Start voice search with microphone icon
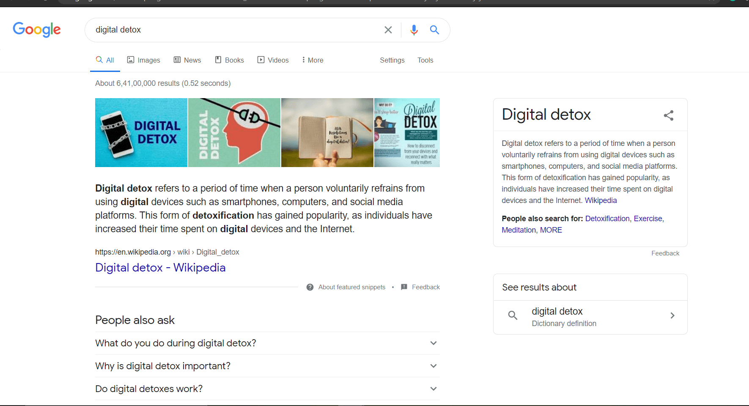Viewport: 749px width, 406px height. point(414,30)
